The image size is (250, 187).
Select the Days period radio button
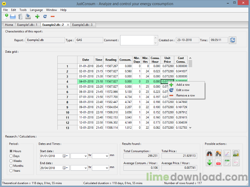(11, 156)
